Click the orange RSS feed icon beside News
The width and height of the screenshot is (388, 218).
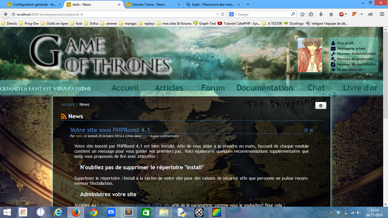[x=64, y=117]
